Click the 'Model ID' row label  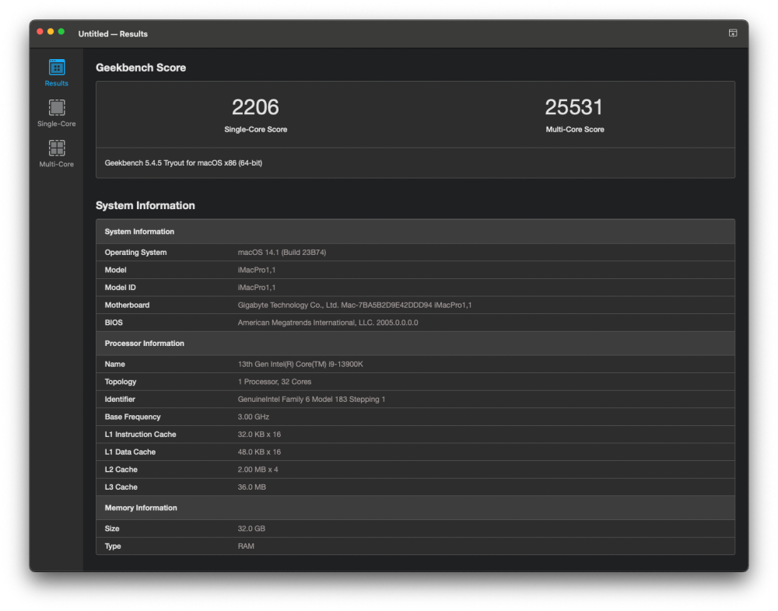click(120, 288)
